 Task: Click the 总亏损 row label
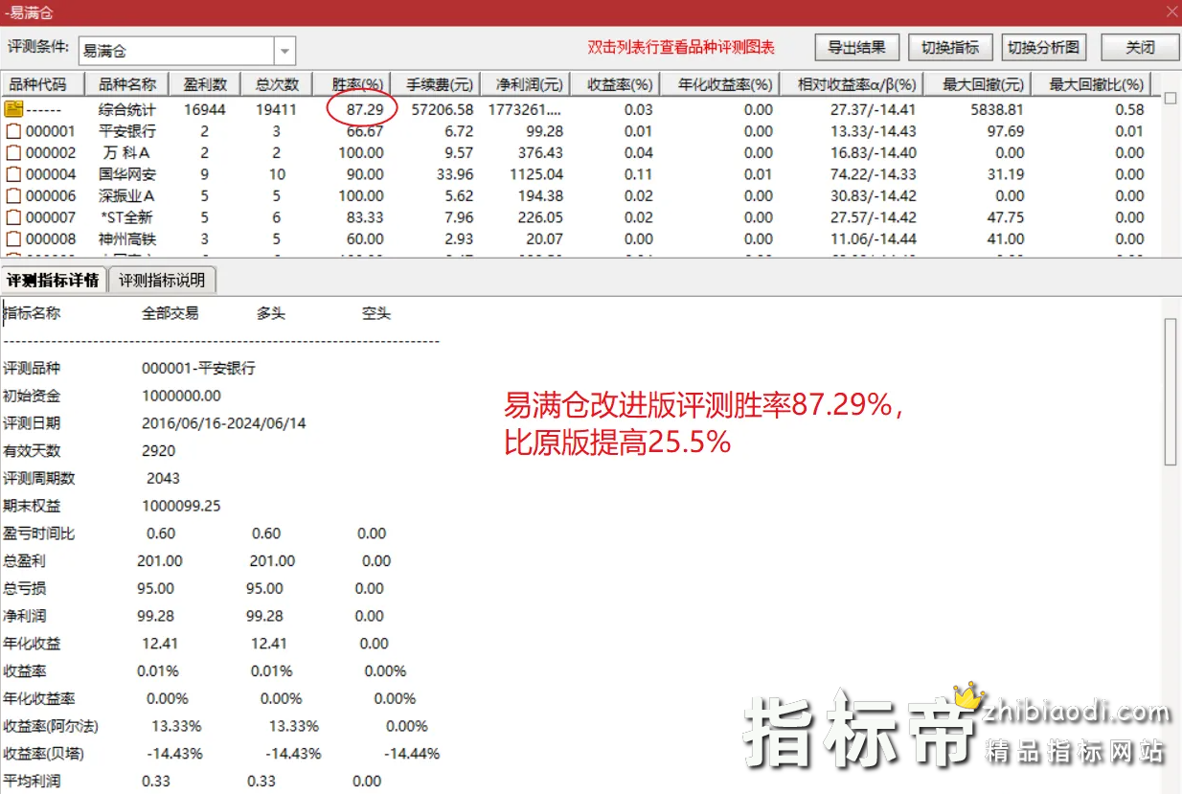point(25,588)
